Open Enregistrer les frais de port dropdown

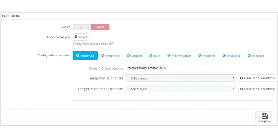click(x=181, y=89)
